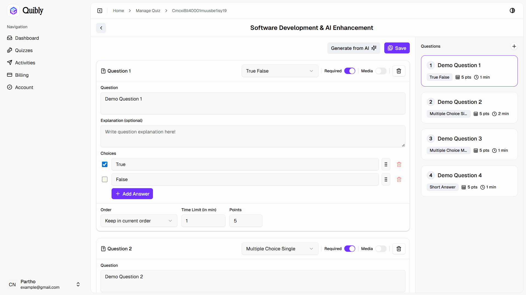526x295 pixels.
Task: Select Demo Question 3 card
Action: tap(469, 144)
